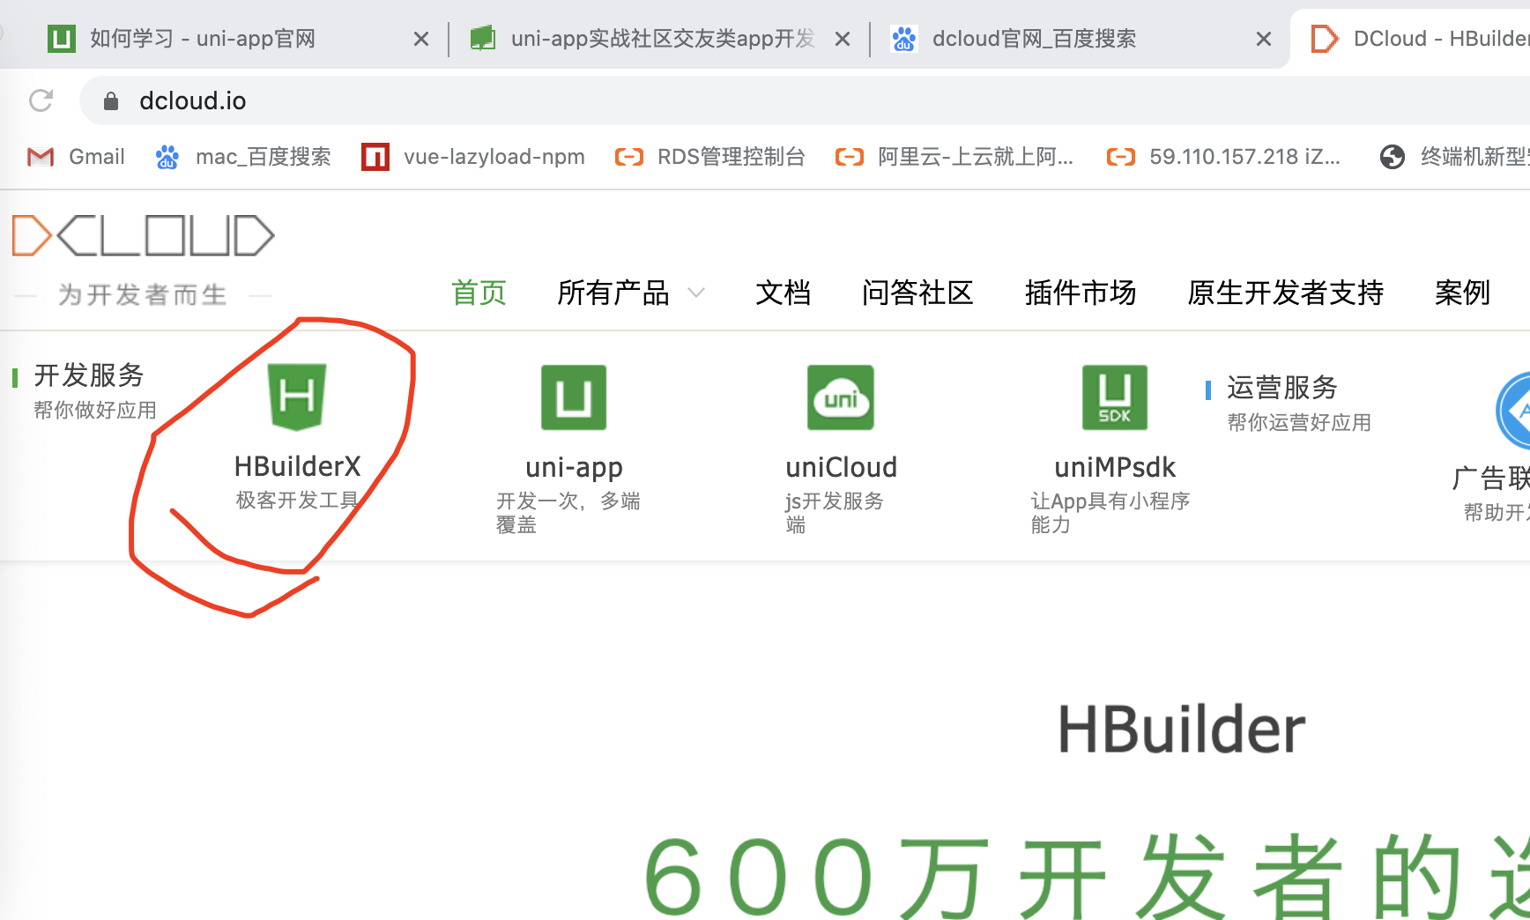Expand the 所有产品 dropdown menu
This screenshot has height=920, width=1530.
[631, 293]
